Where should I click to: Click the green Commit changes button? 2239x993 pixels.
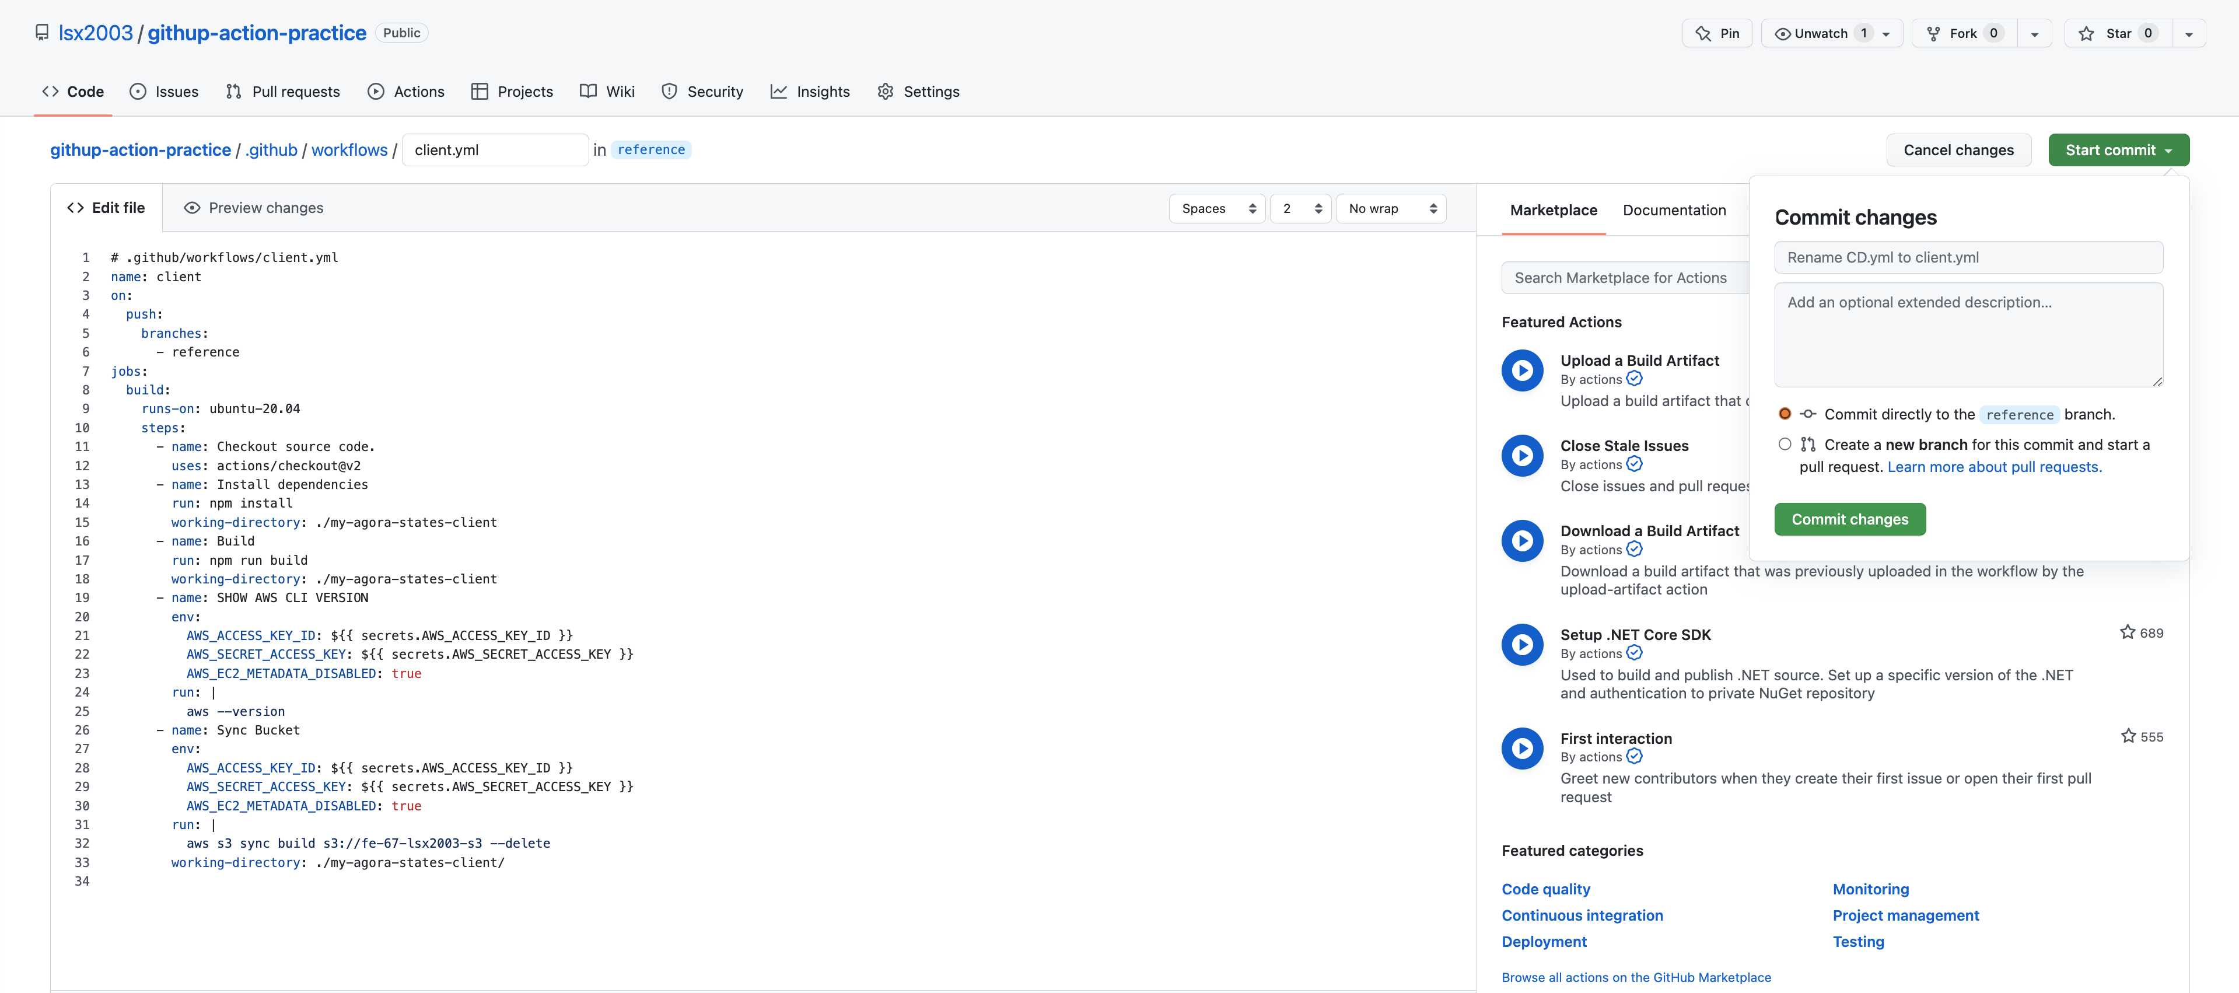coord(1850,519)
